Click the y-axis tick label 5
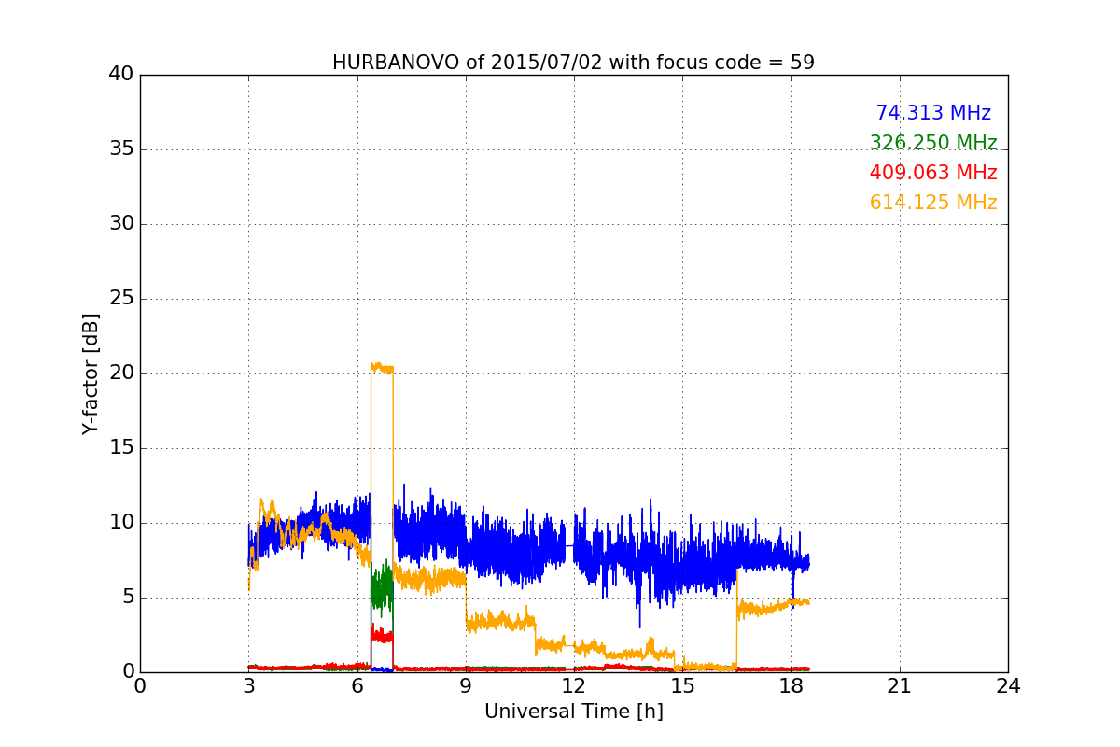This screenshot has height=747, width=1120. 127,598
